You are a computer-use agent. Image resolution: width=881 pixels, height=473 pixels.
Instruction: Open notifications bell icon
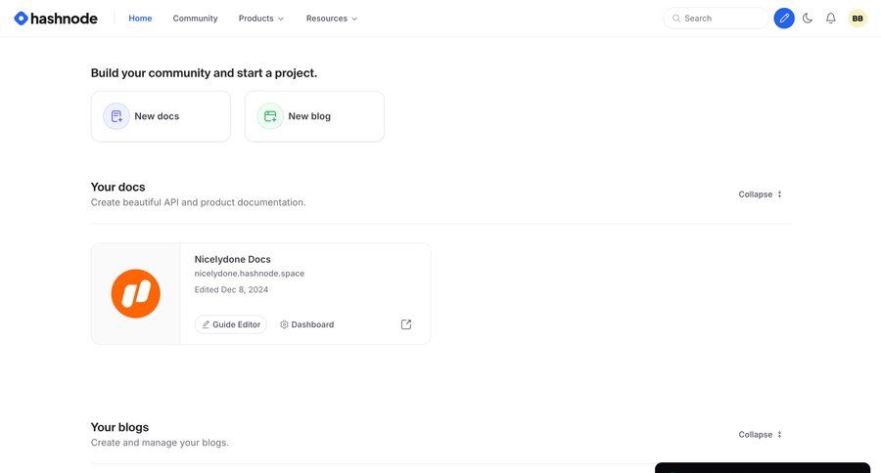tap(830, 19)
